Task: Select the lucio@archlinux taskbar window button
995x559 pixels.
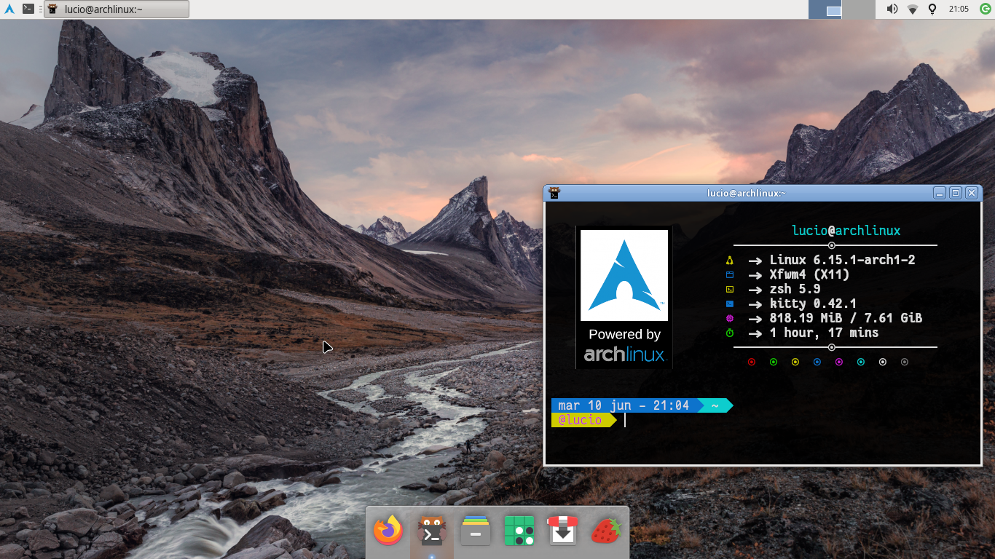Action: pos(117,9)
